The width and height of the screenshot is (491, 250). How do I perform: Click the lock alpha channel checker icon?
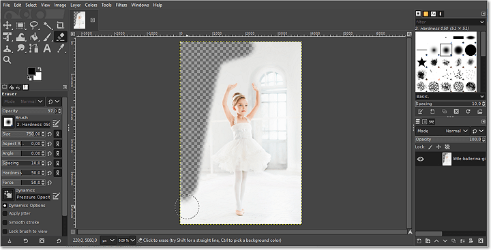(x=447, y=146)
